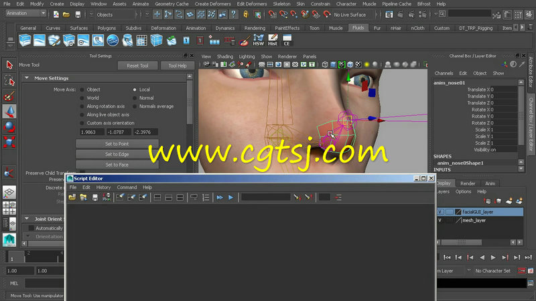Open the Create Deformers menu
536x301 pixels.
[x=212, y=4]
